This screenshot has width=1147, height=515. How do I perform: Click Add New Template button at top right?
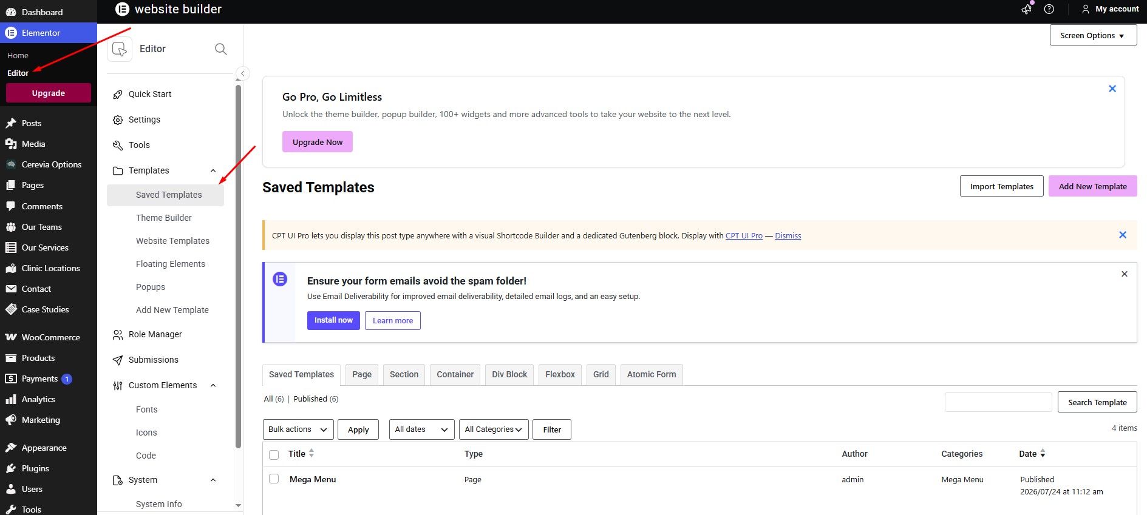click(1092, 186)
